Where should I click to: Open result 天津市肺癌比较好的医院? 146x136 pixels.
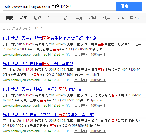[x=42, y=89]
